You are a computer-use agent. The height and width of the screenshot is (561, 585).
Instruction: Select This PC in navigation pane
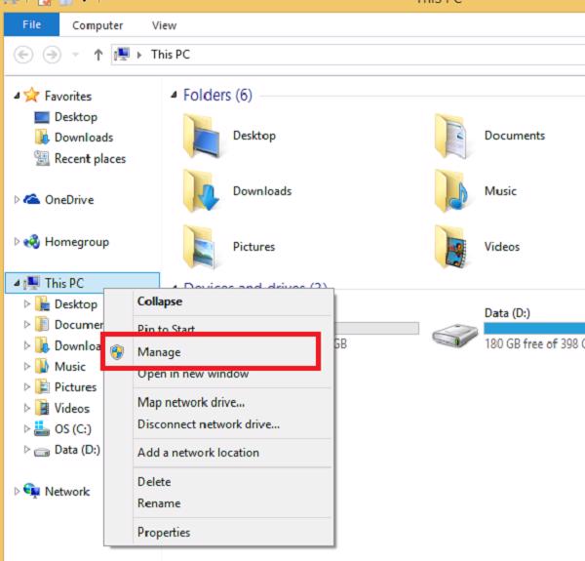64,283
